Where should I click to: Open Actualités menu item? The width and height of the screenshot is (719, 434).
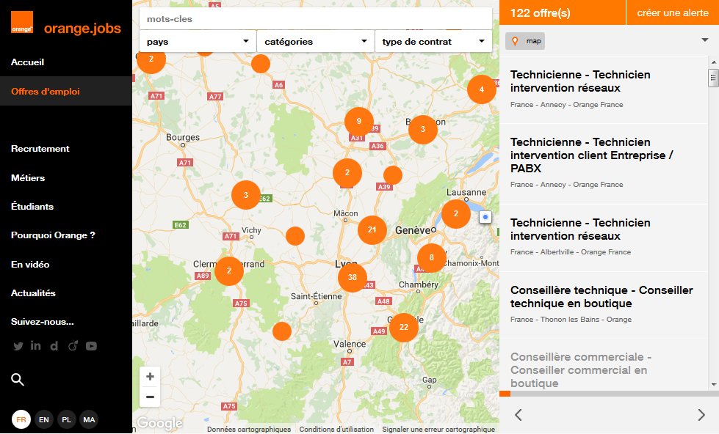coord(33,293)
